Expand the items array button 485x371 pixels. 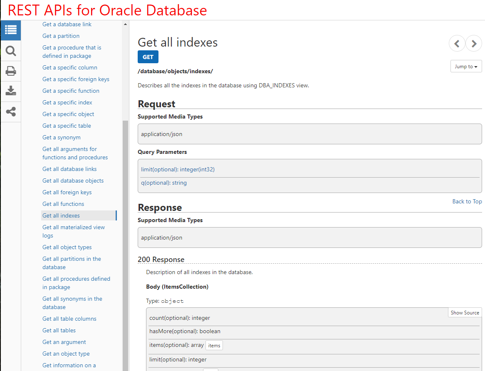[x=214, y=345]
